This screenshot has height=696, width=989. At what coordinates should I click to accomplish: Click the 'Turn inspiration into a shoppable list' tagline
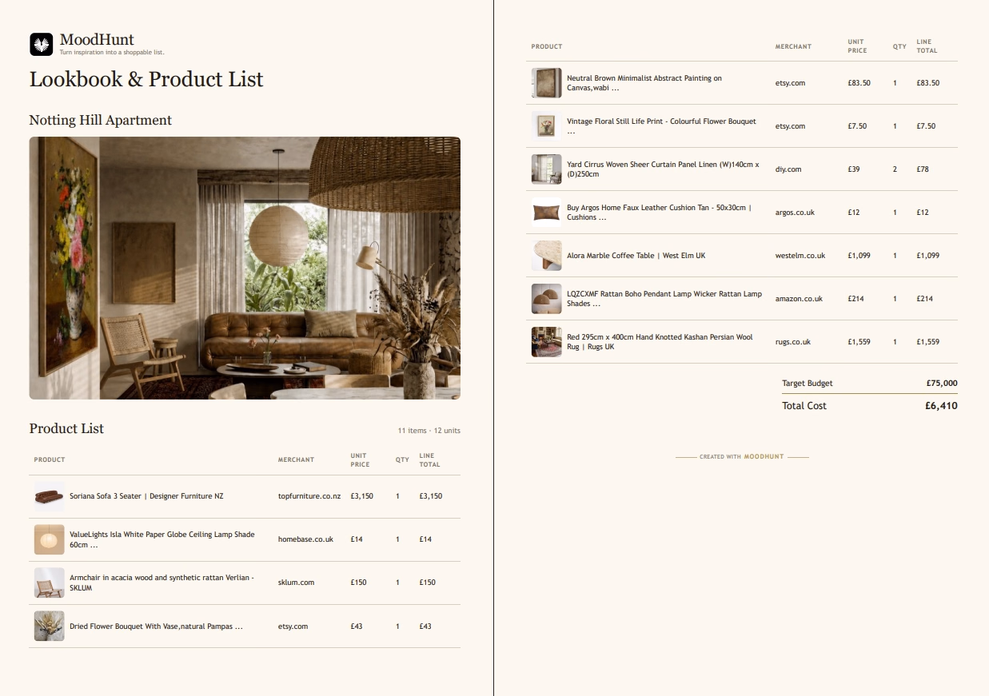(x=112, y=53)
